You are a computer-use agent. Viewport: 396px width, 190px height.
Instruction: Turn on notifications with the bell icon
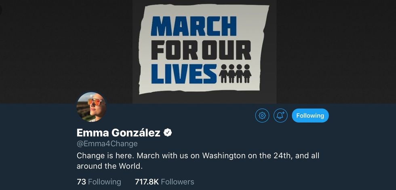(280, 116)
